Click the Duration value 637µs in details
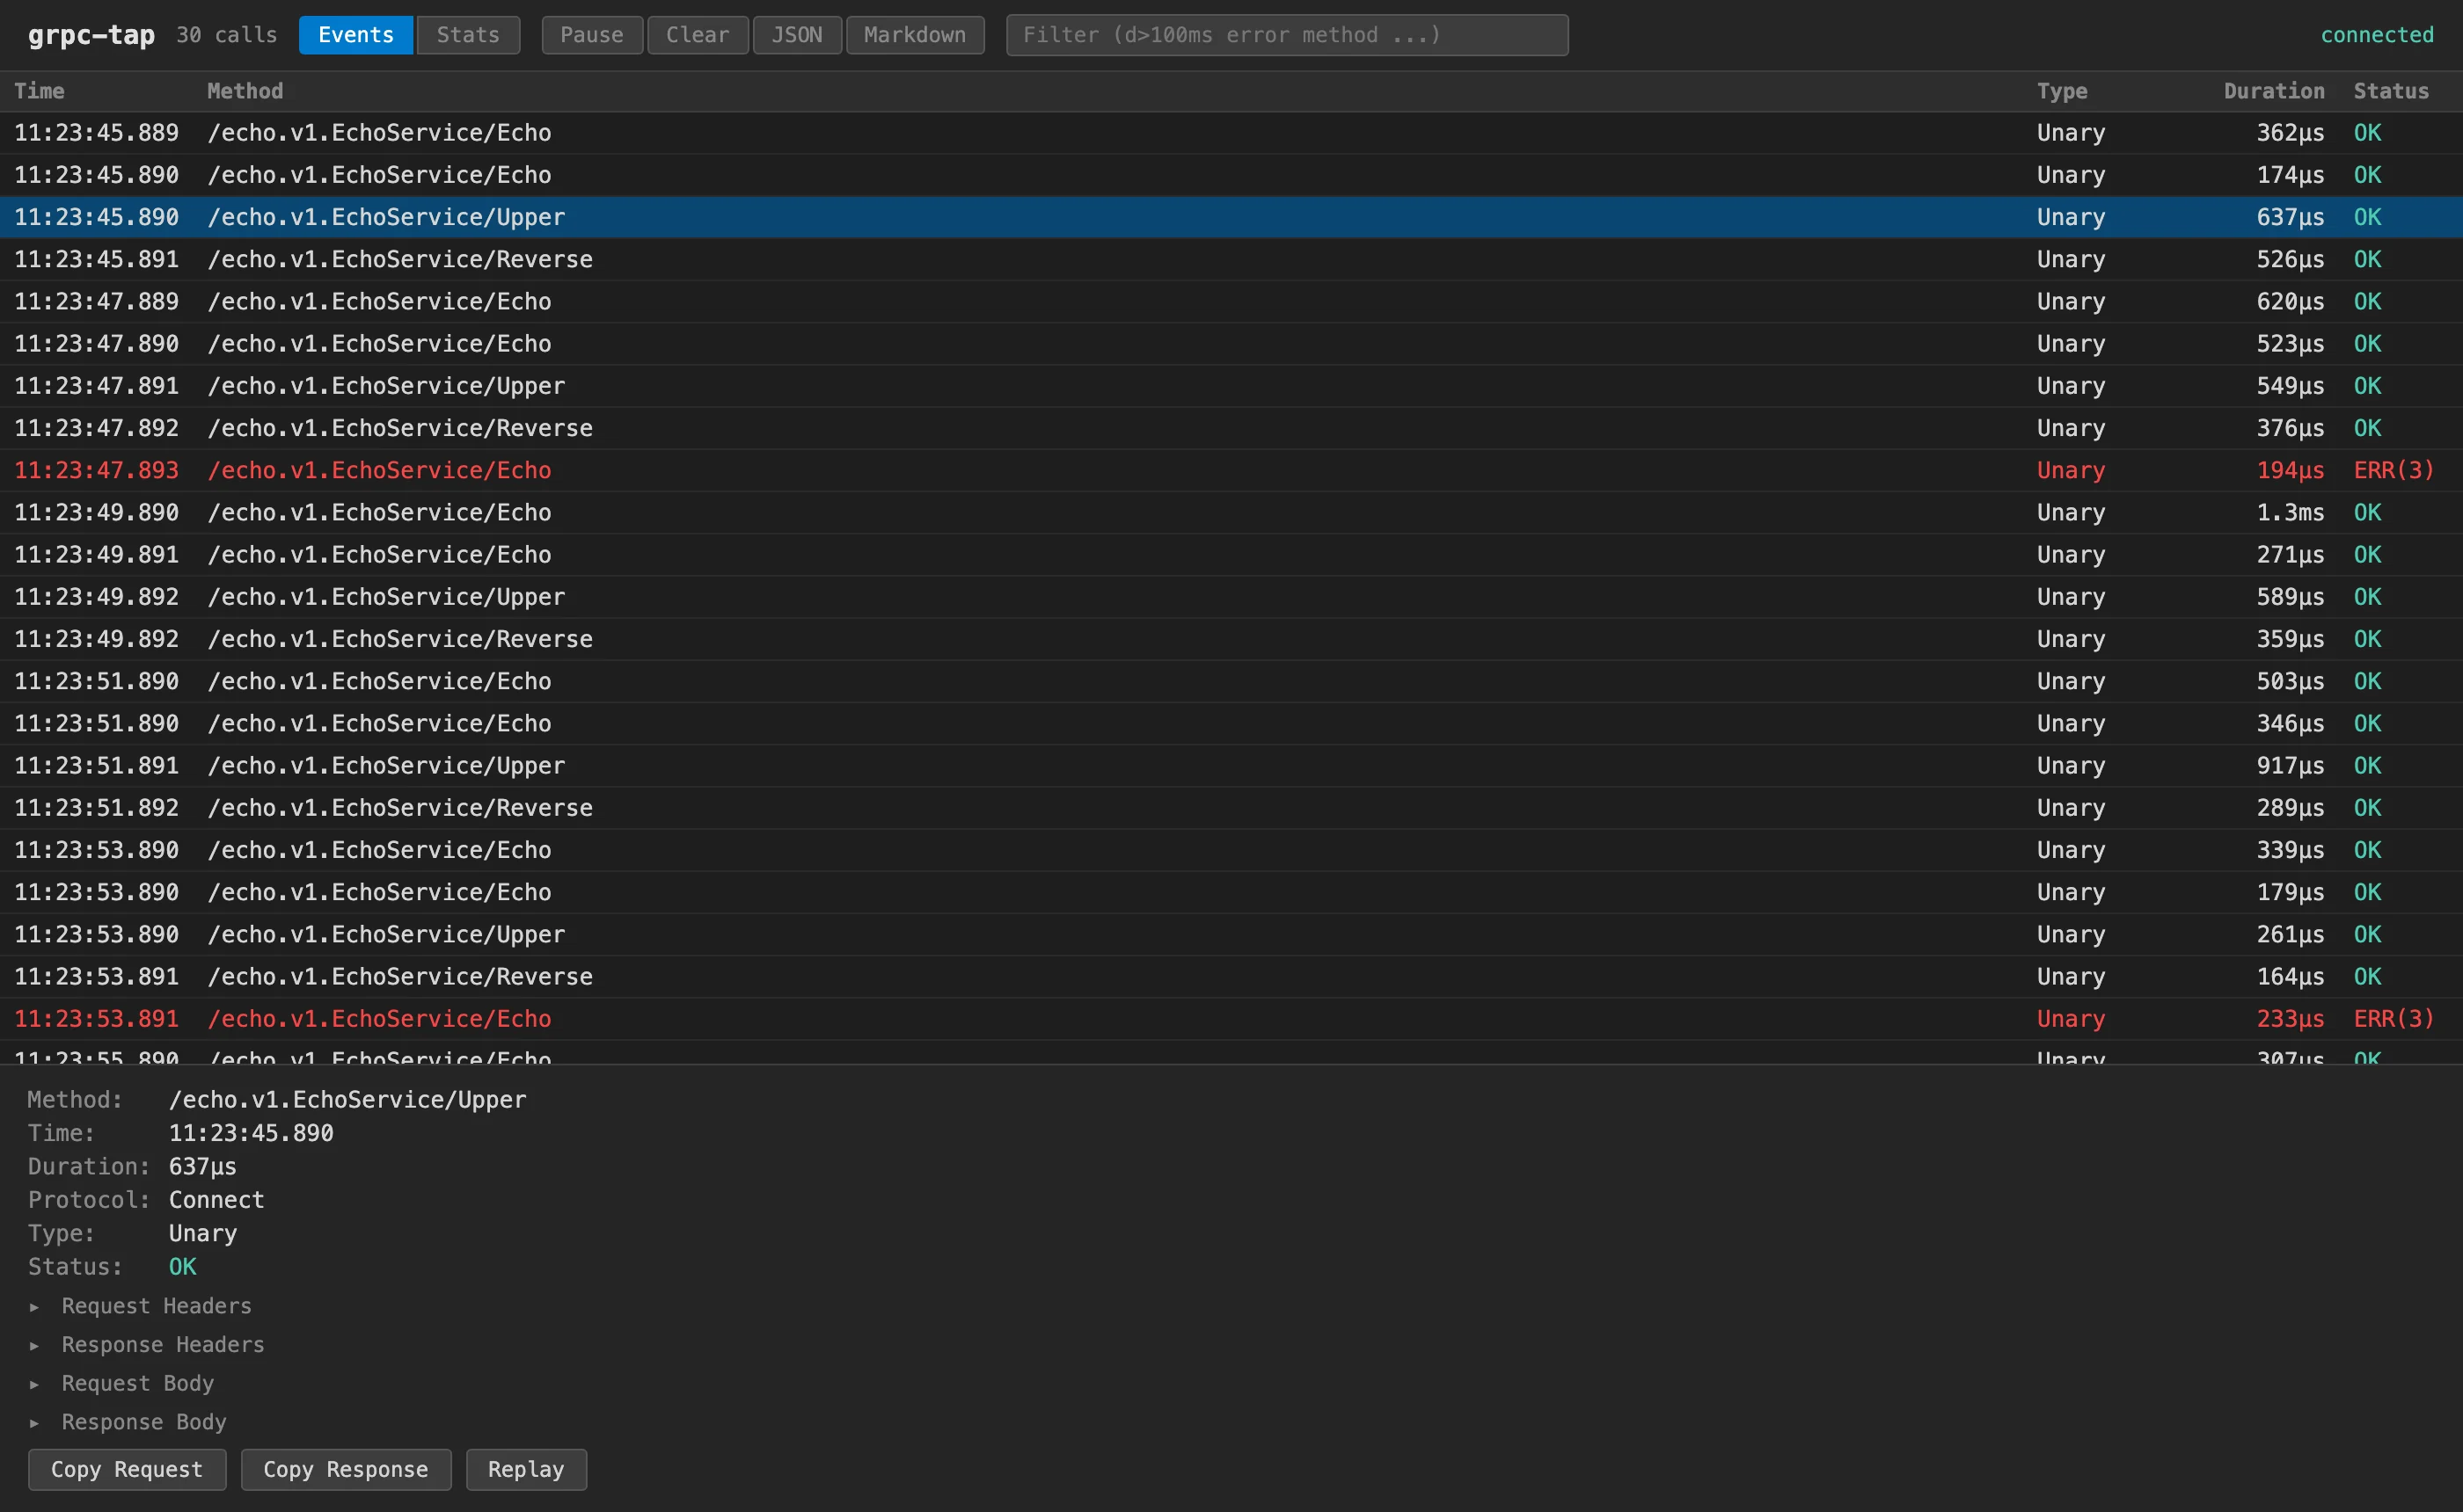 202,1167
